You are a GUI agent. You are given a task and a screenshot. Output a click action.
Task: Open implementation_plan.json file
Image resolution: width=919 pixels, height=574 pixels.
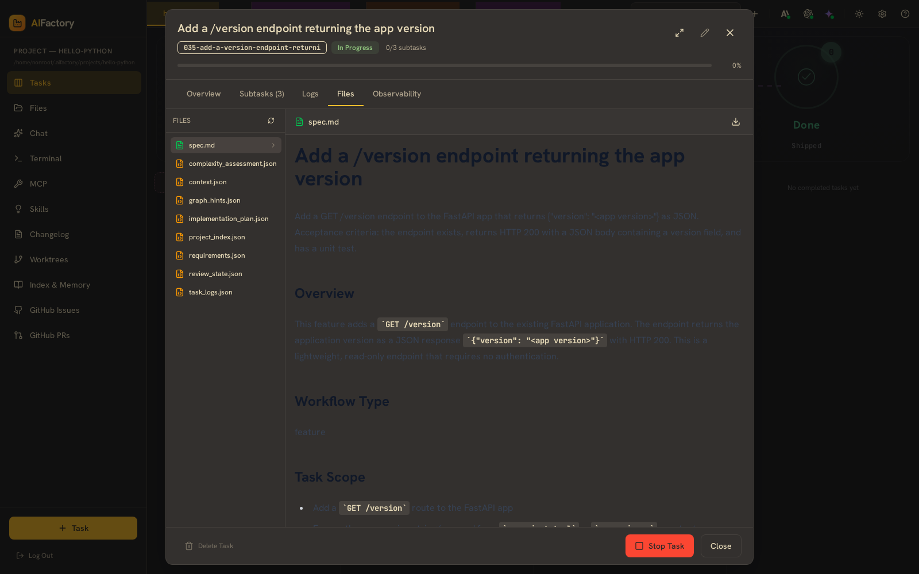(226, 219)
